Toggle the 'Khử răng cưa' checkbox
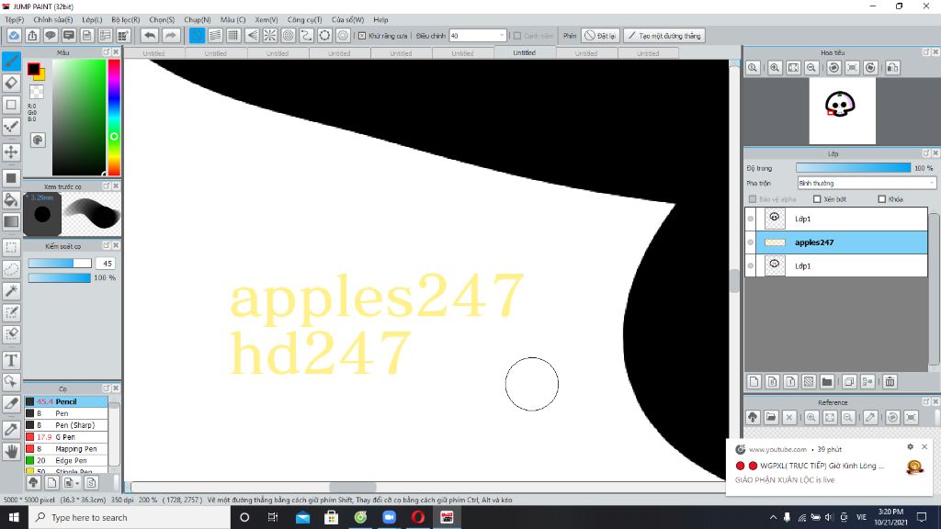 (362, 36)
